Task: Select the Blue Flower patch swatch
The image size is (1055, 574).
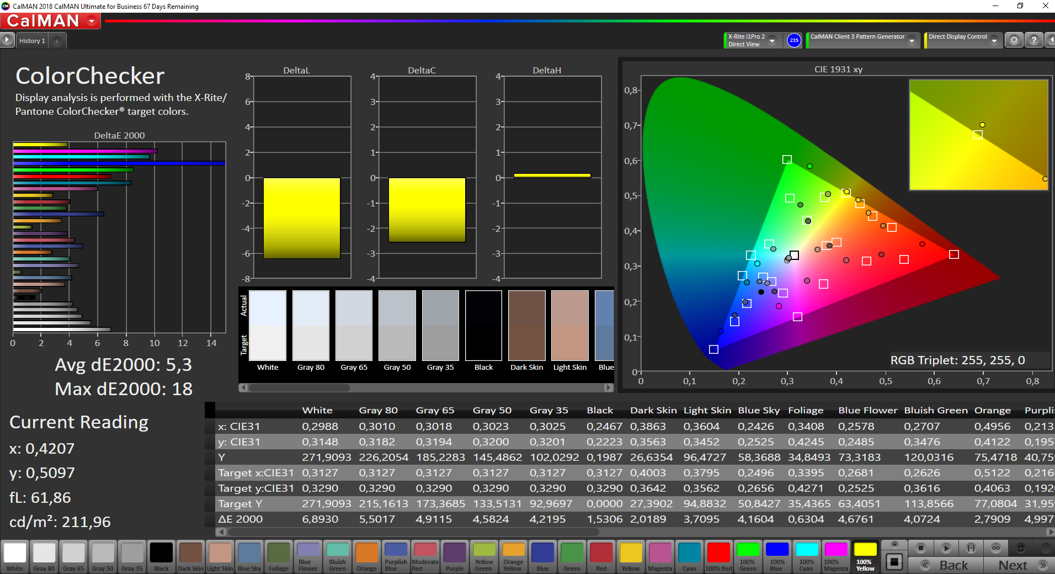Action: (x=308, y=556)
